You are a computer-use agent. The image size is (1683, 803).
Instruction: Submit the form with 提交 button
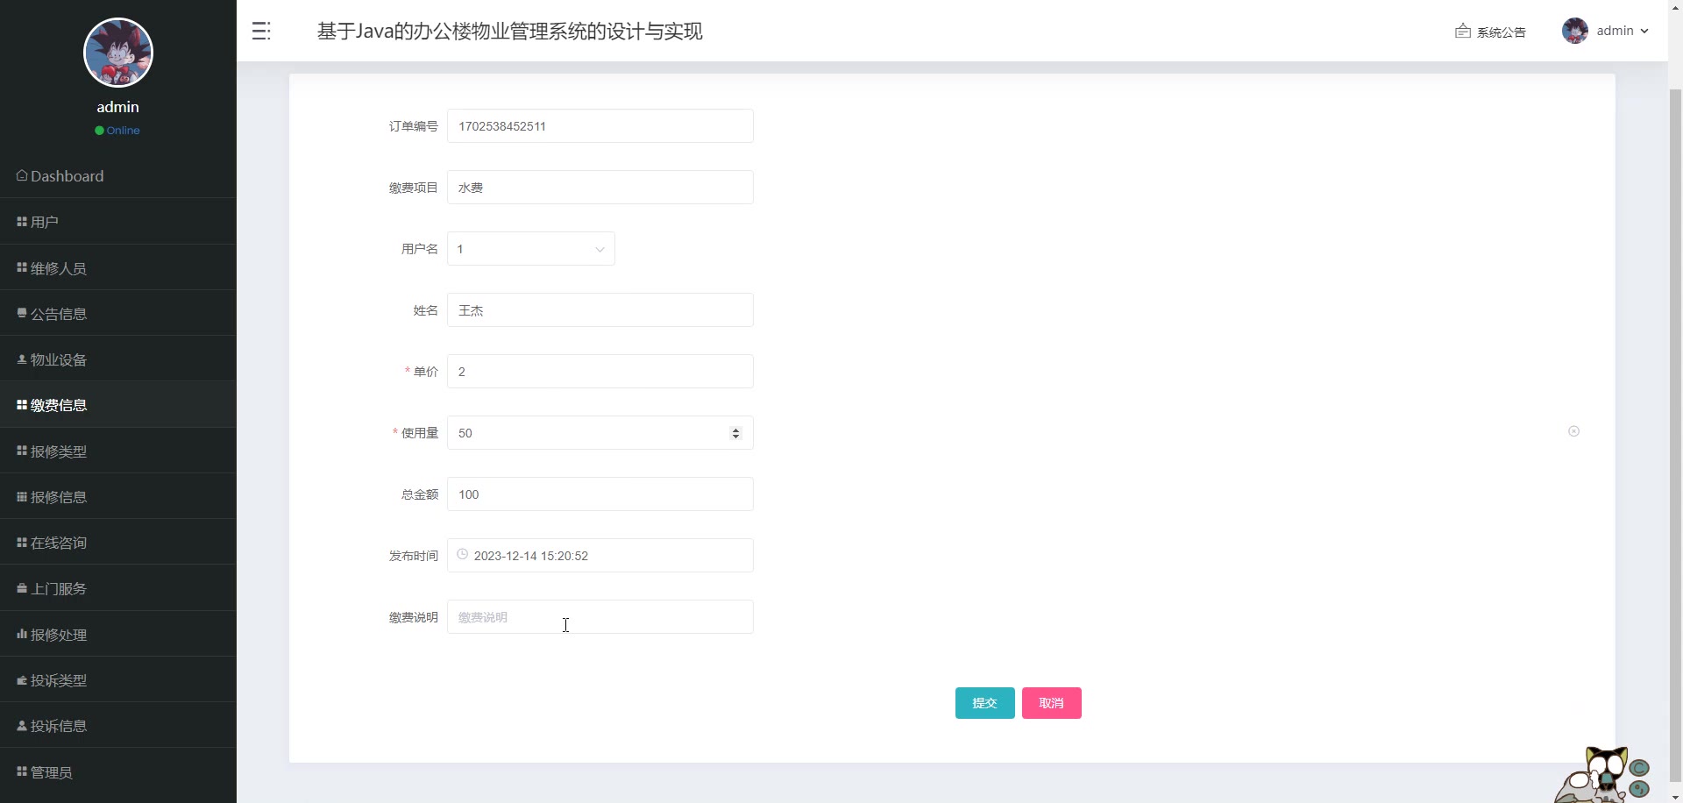point(985,703)
